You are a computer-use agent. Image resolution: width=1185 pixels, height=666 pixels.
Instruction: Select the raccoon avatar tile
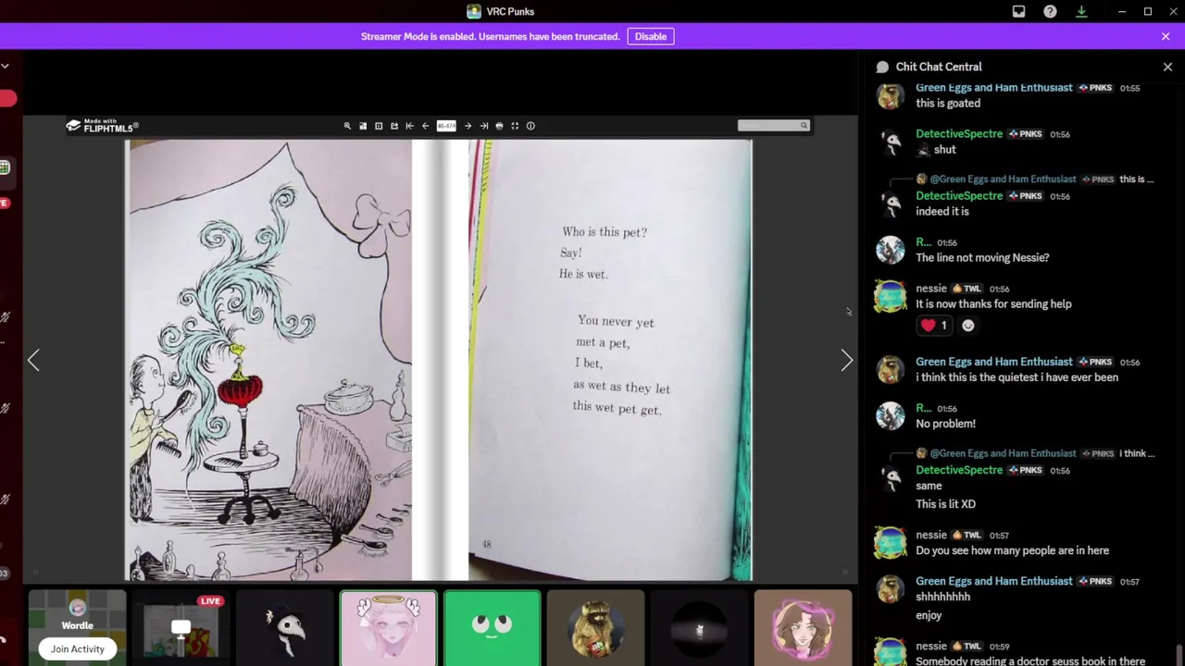pyautogui.click(x=595, y=628)
